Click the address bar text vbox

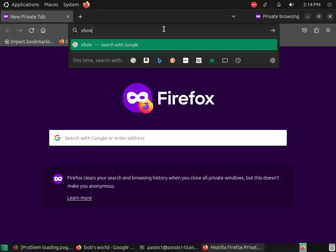tap(86, 31)
